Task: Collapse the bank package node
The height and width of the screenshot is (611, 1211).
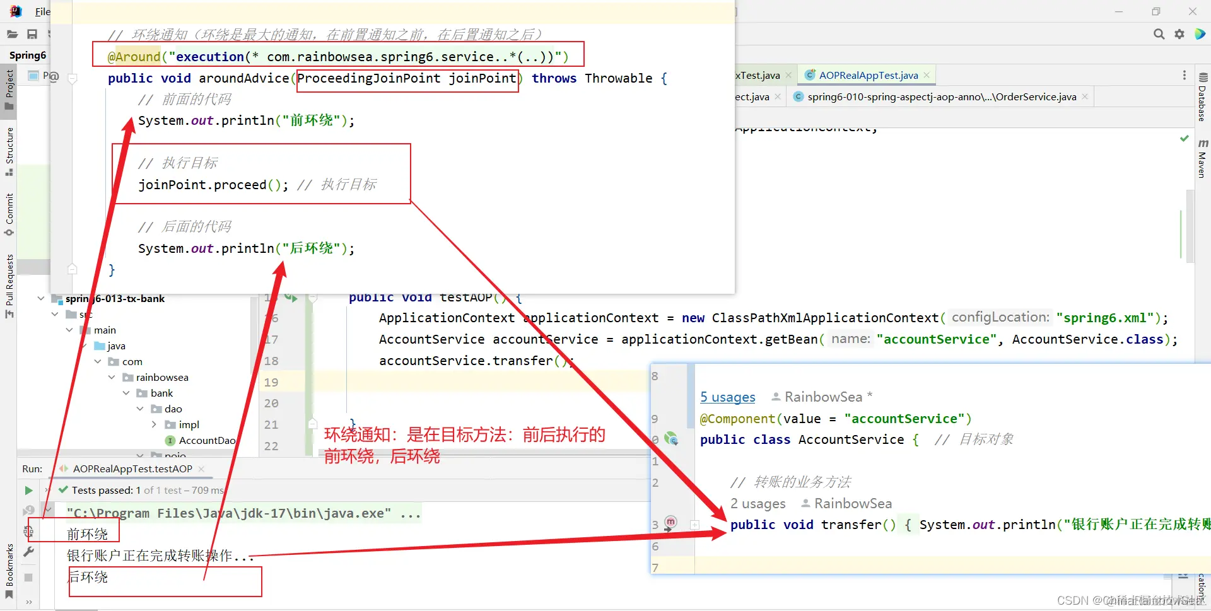Action: click(126, 393)
